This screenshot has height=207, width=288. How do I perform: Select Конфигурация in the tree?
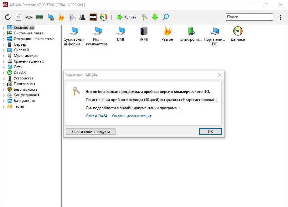23,95
